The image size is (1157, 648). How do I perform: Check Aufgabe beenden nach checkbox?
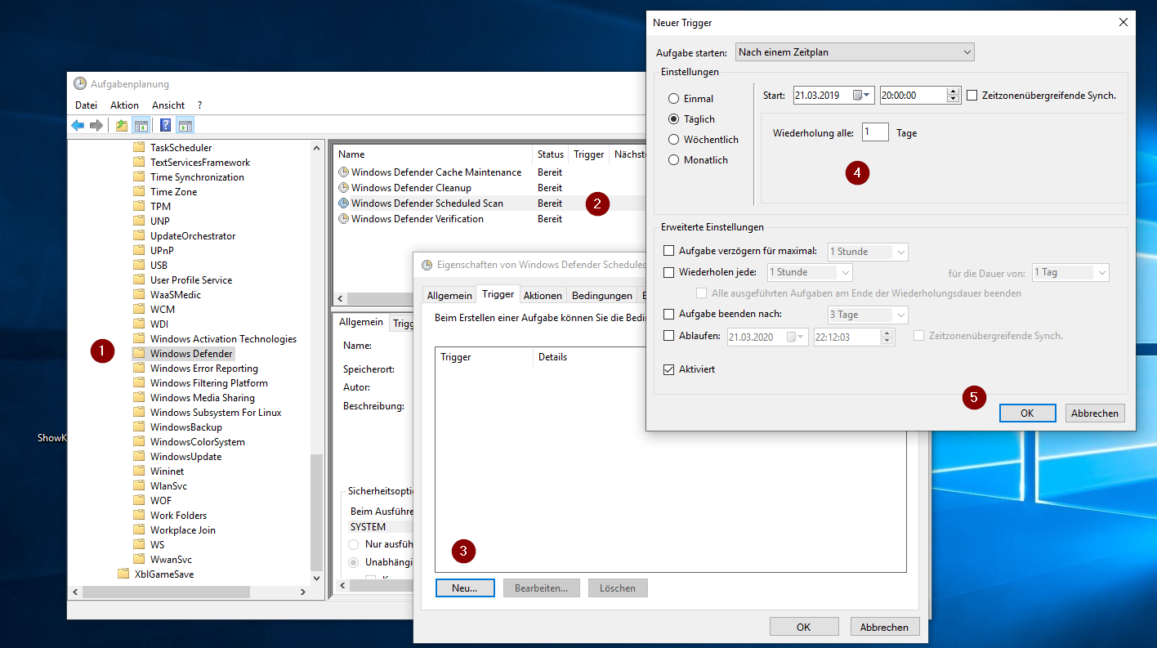tap(669, 314)
